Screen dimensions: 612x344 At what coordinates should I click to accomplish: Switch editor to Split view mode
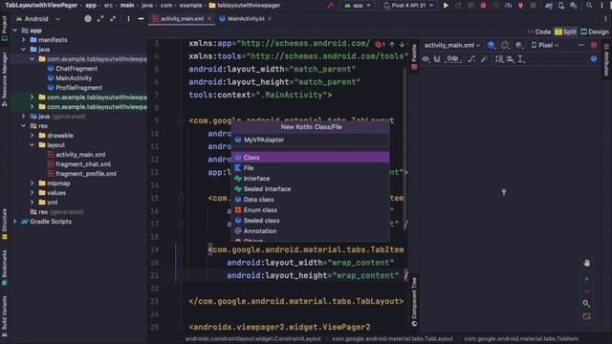(565, 32)
